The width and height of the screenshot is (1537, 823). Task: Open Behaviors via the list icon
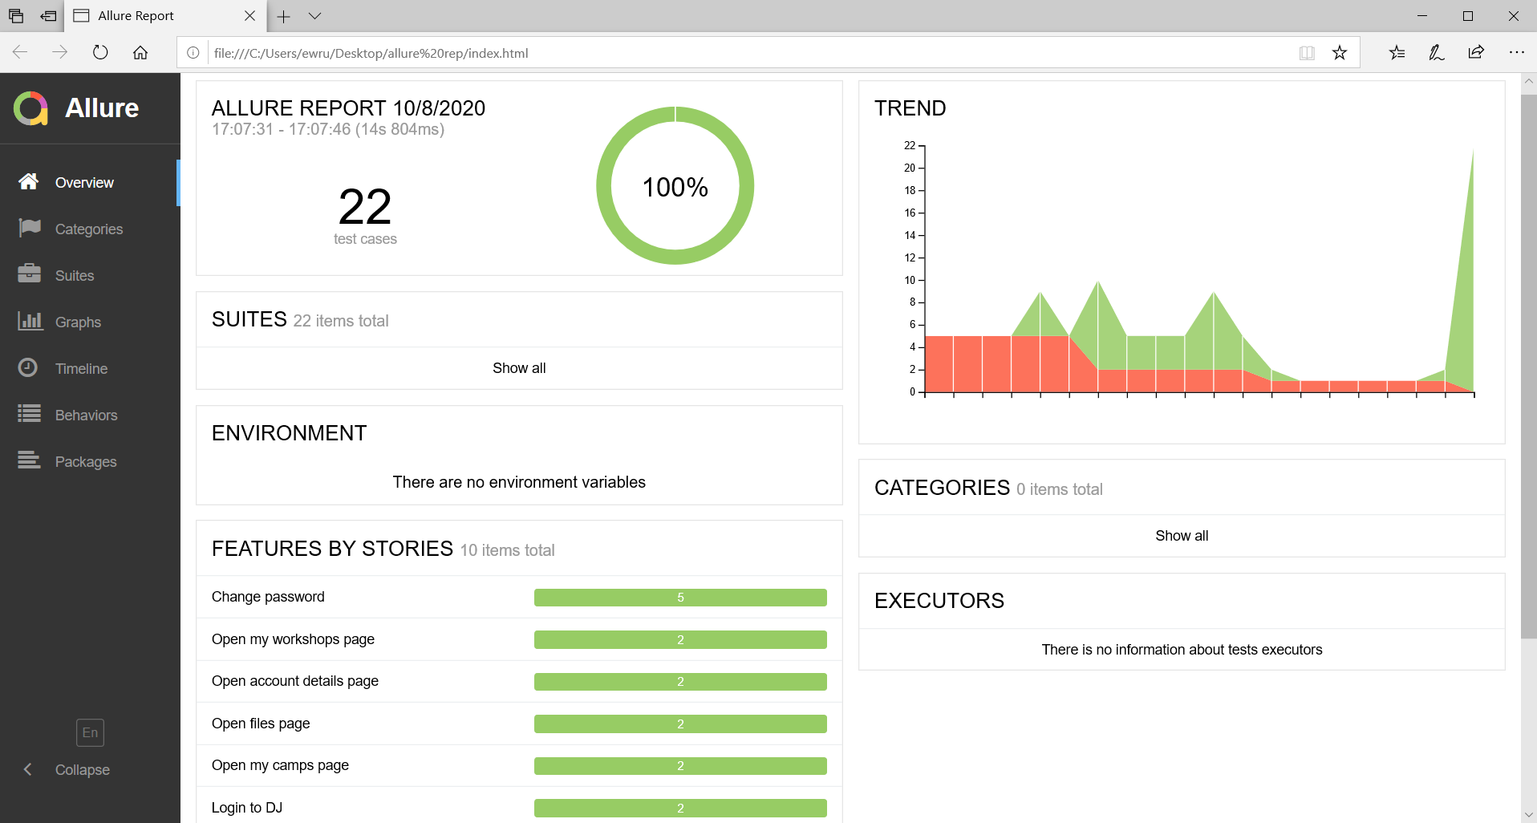click(30, 414)
